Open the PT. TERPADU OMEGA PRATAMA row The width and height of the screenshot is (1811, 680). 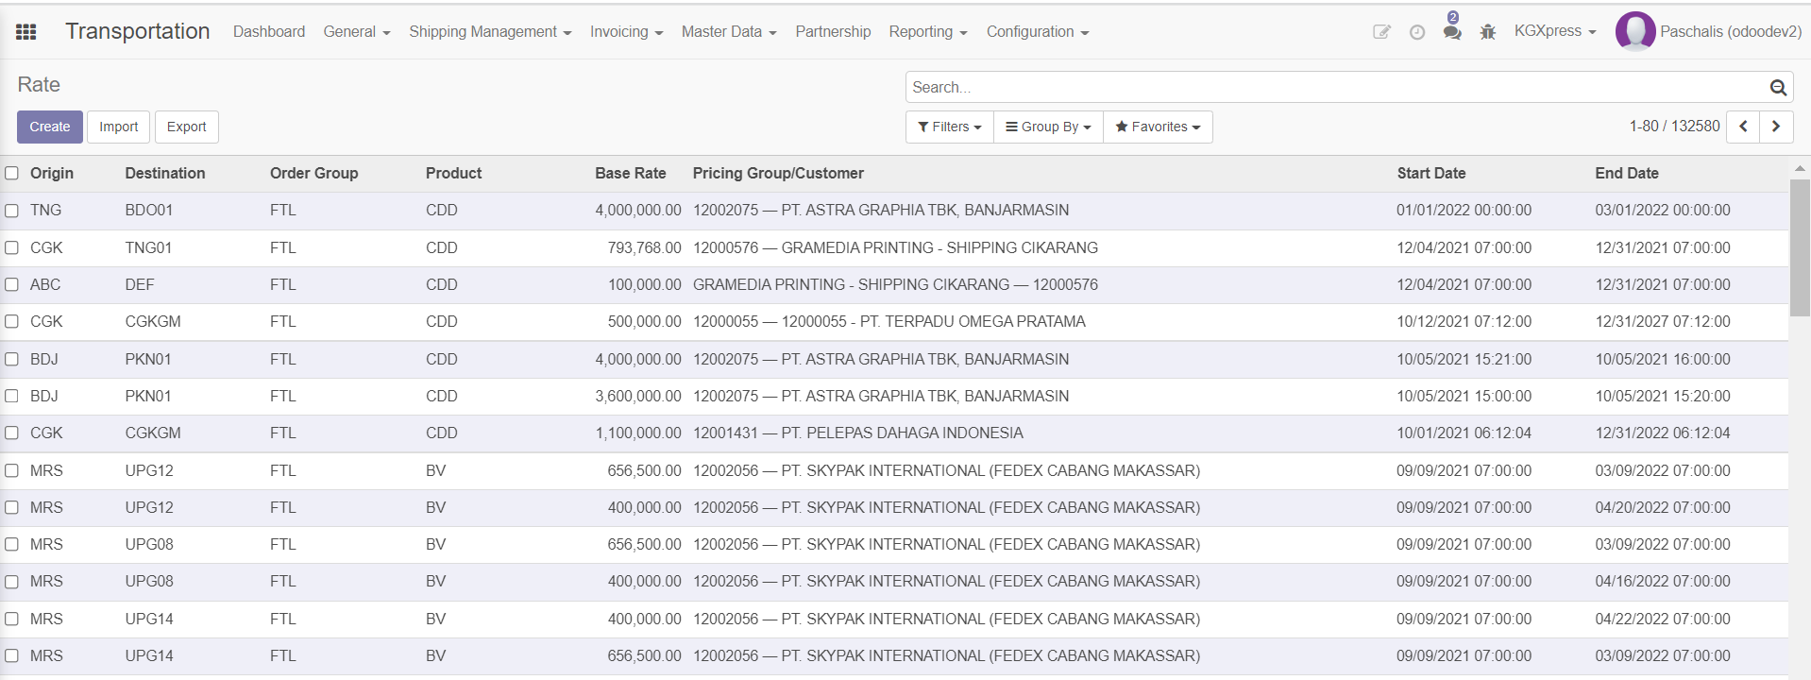click(894, 321)
